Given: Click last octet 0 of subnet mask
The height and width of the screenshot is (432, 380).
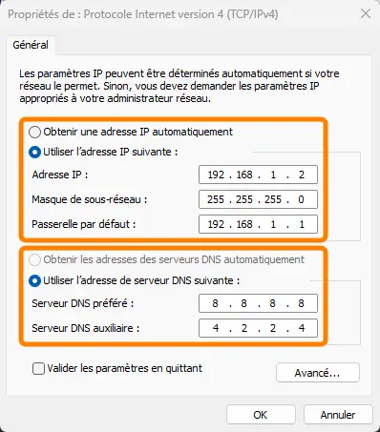Looking at the screenshot, I should [x=301, y=199].
